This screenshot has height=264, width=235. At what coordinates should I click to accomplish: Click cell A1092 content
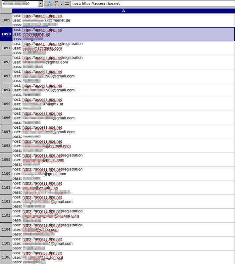coord(123,62)
